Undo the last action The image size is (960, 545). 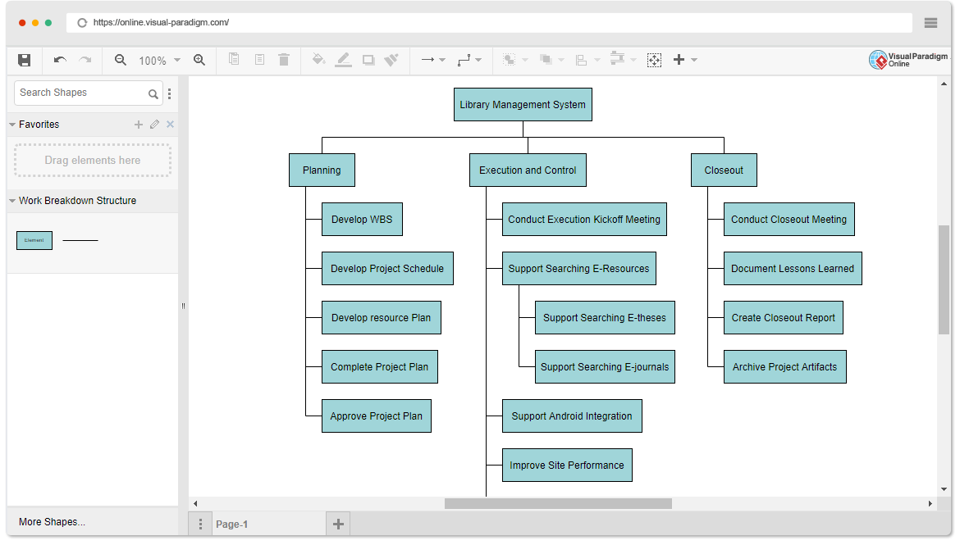(x=60, y=60)
